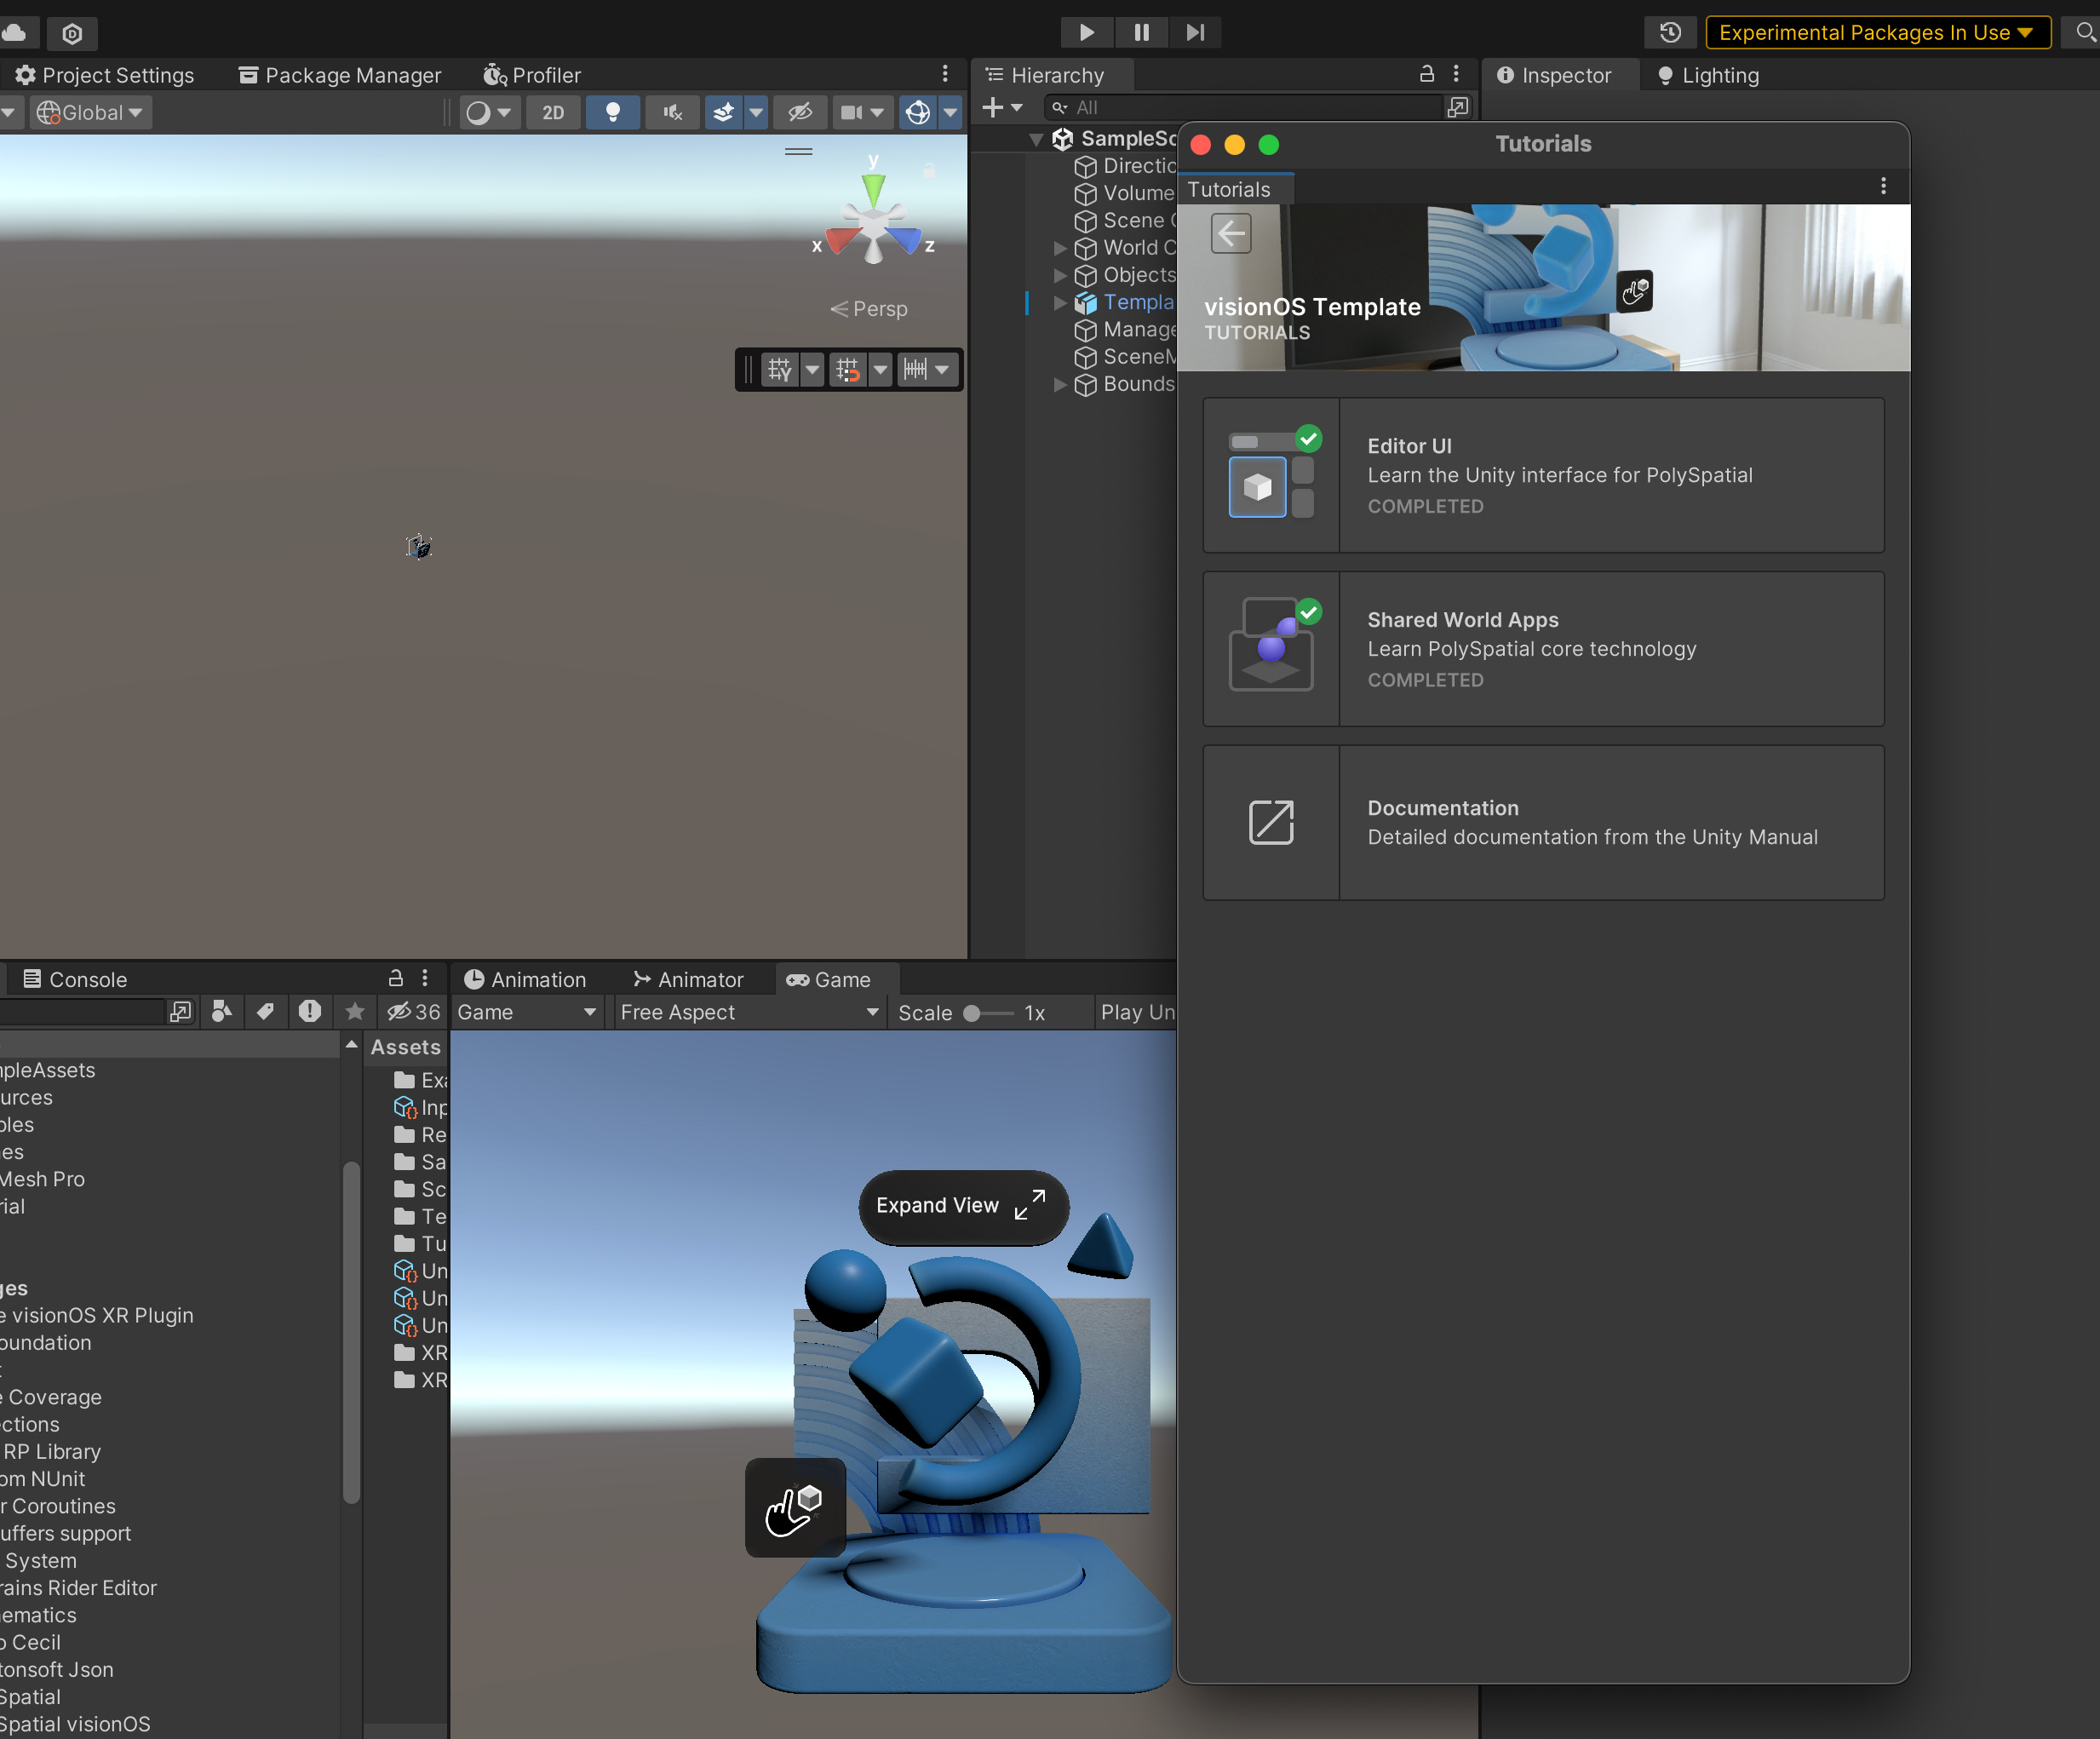Click the Hierarchy search field
Image resolution: width=2100 pixels, height=1739 pixels.
[x=1245, y=107]
